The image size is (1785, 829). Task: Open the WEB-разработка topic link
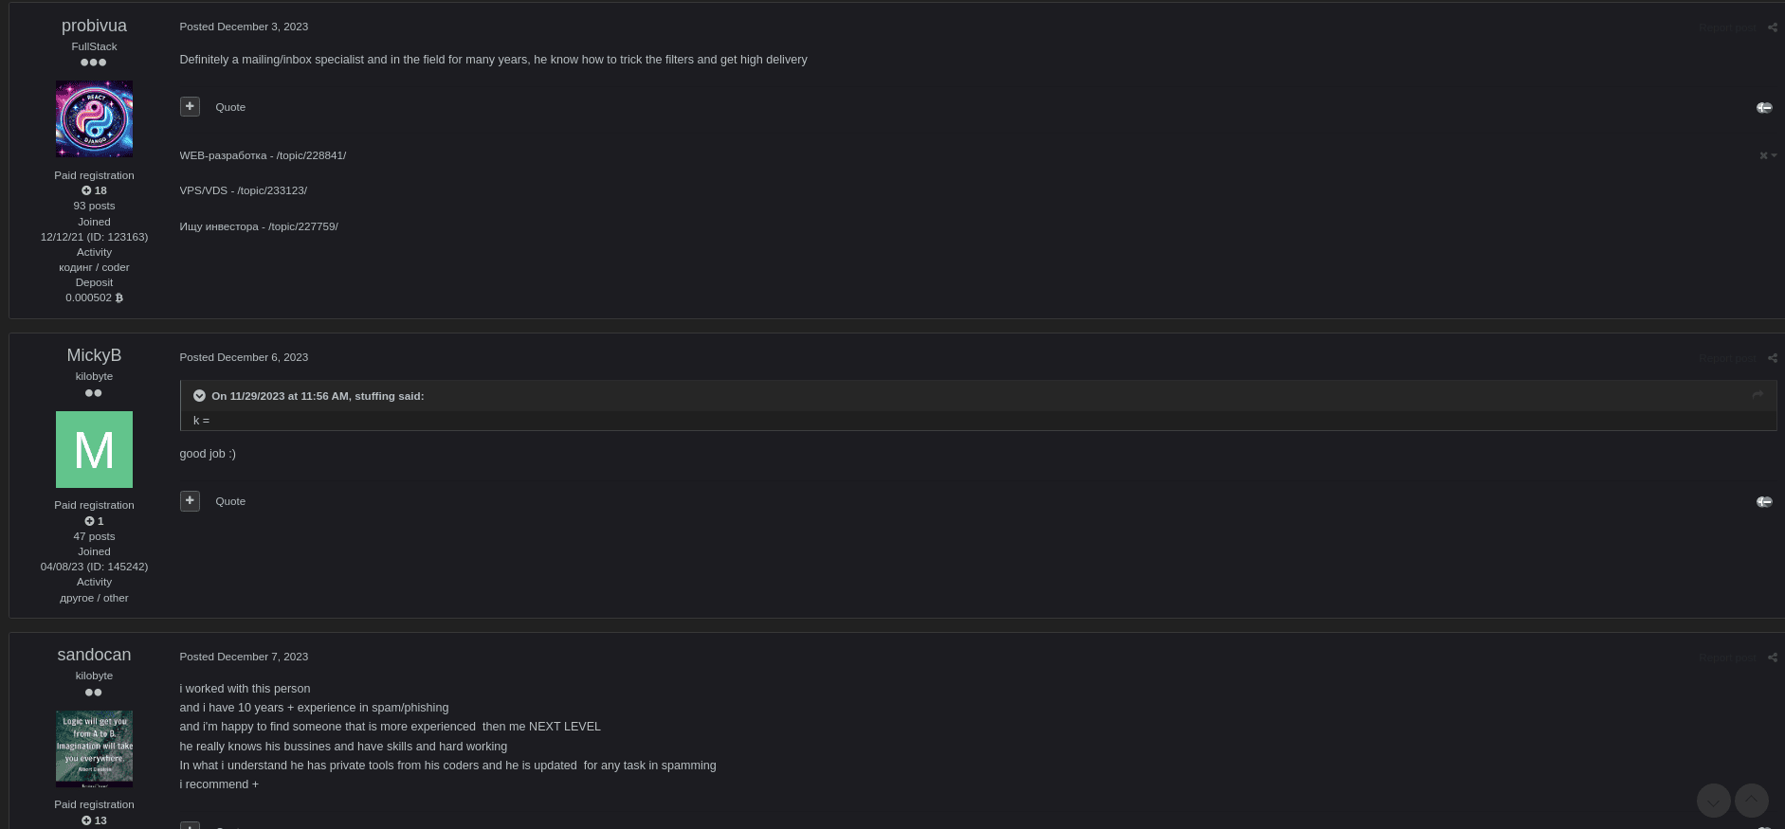(263, 155)
